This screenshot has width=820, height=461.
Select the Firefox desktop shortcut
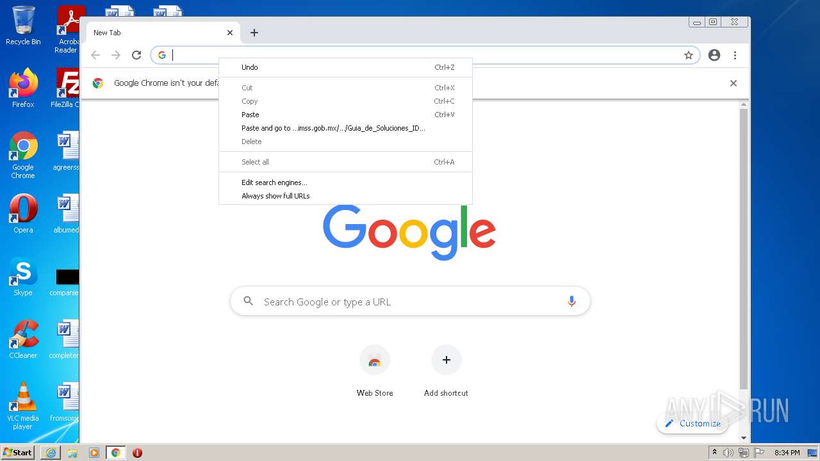pyautogui.click(x=23, y=88)
